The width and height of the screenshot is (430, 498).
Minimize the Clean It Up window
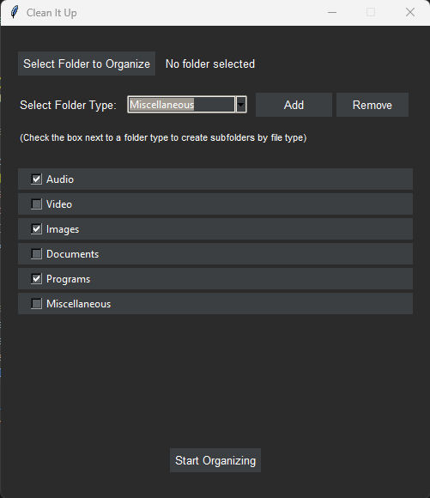332,12
